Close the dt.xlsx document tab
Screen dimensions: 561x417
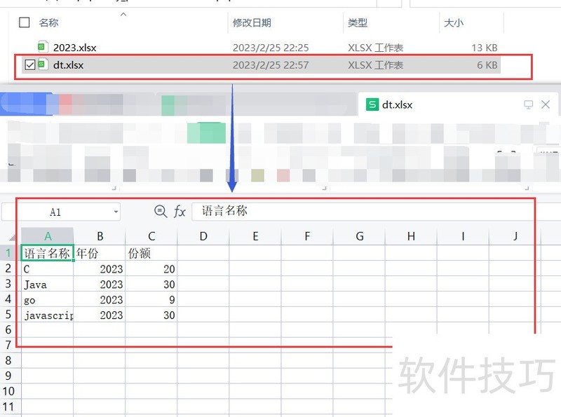pyautogui.click(x=546, y=105)
